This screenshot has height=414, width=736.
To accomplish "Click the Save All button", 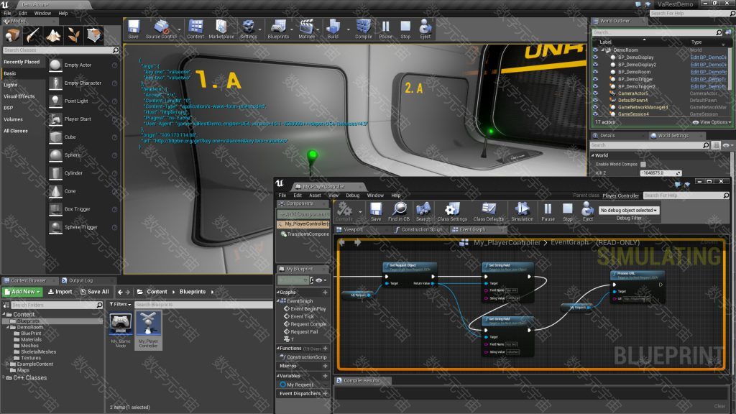I will [x=94, y=292].
